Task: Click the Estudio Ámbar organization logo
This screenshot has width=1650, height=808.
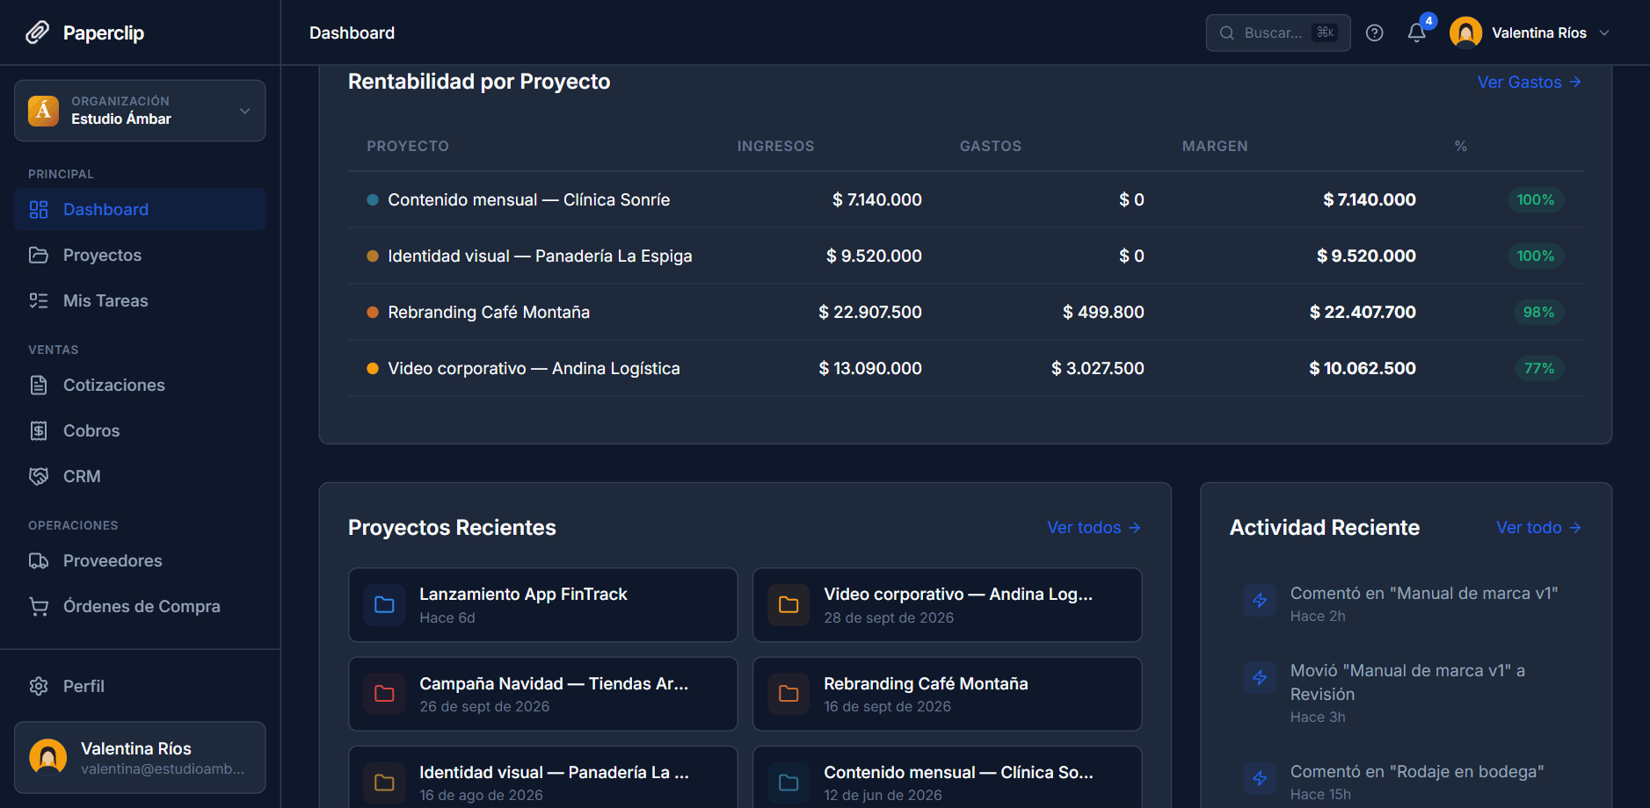Action: point(43,111)
